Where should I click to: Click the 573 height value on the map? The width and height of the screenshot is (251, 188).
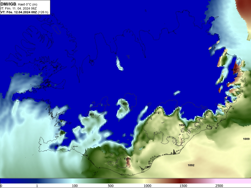click(62, 121)
